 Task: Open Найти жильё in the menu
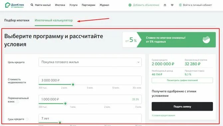point(43,5)
